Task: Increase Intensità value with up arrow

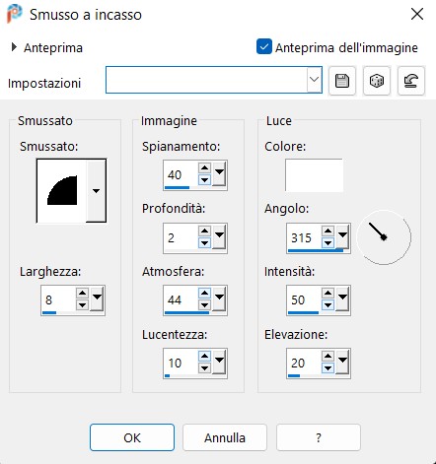Action: (x=327, y=294)
